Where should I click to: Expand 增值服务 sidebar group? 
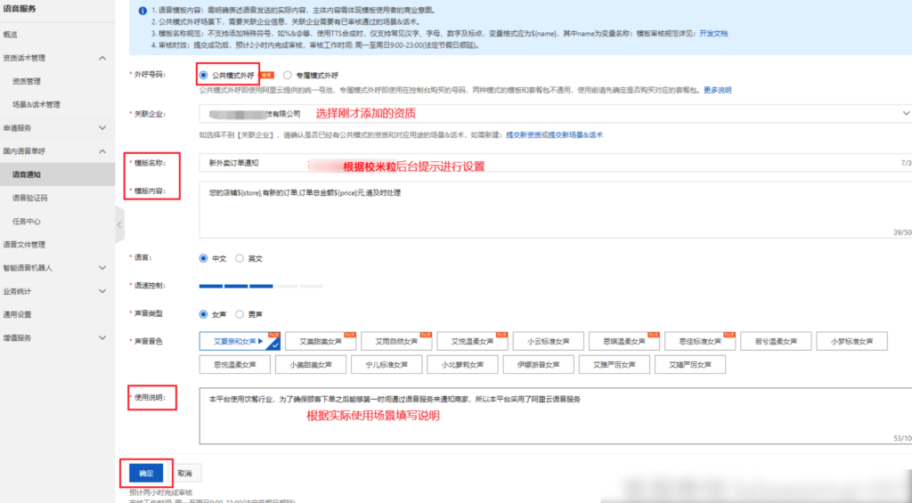102,337
